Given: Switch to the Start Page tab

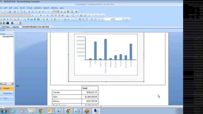Looking at the screenshot, I should coord(5,27).
